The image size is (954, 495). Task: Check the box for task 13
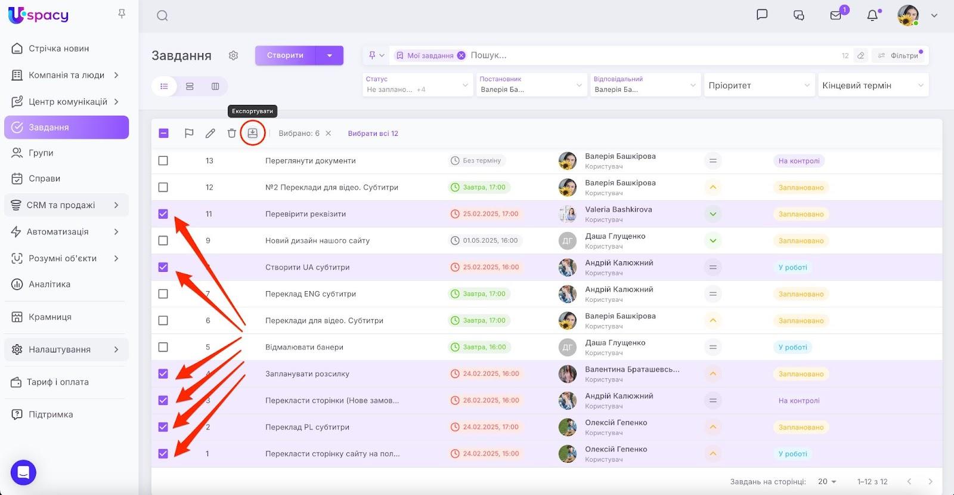pyautogui.click(x=163, y=161)
